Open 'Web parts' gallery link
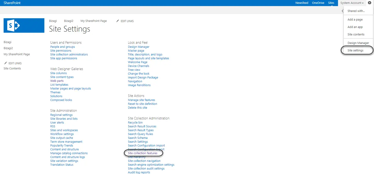 (x=57, y=81)
